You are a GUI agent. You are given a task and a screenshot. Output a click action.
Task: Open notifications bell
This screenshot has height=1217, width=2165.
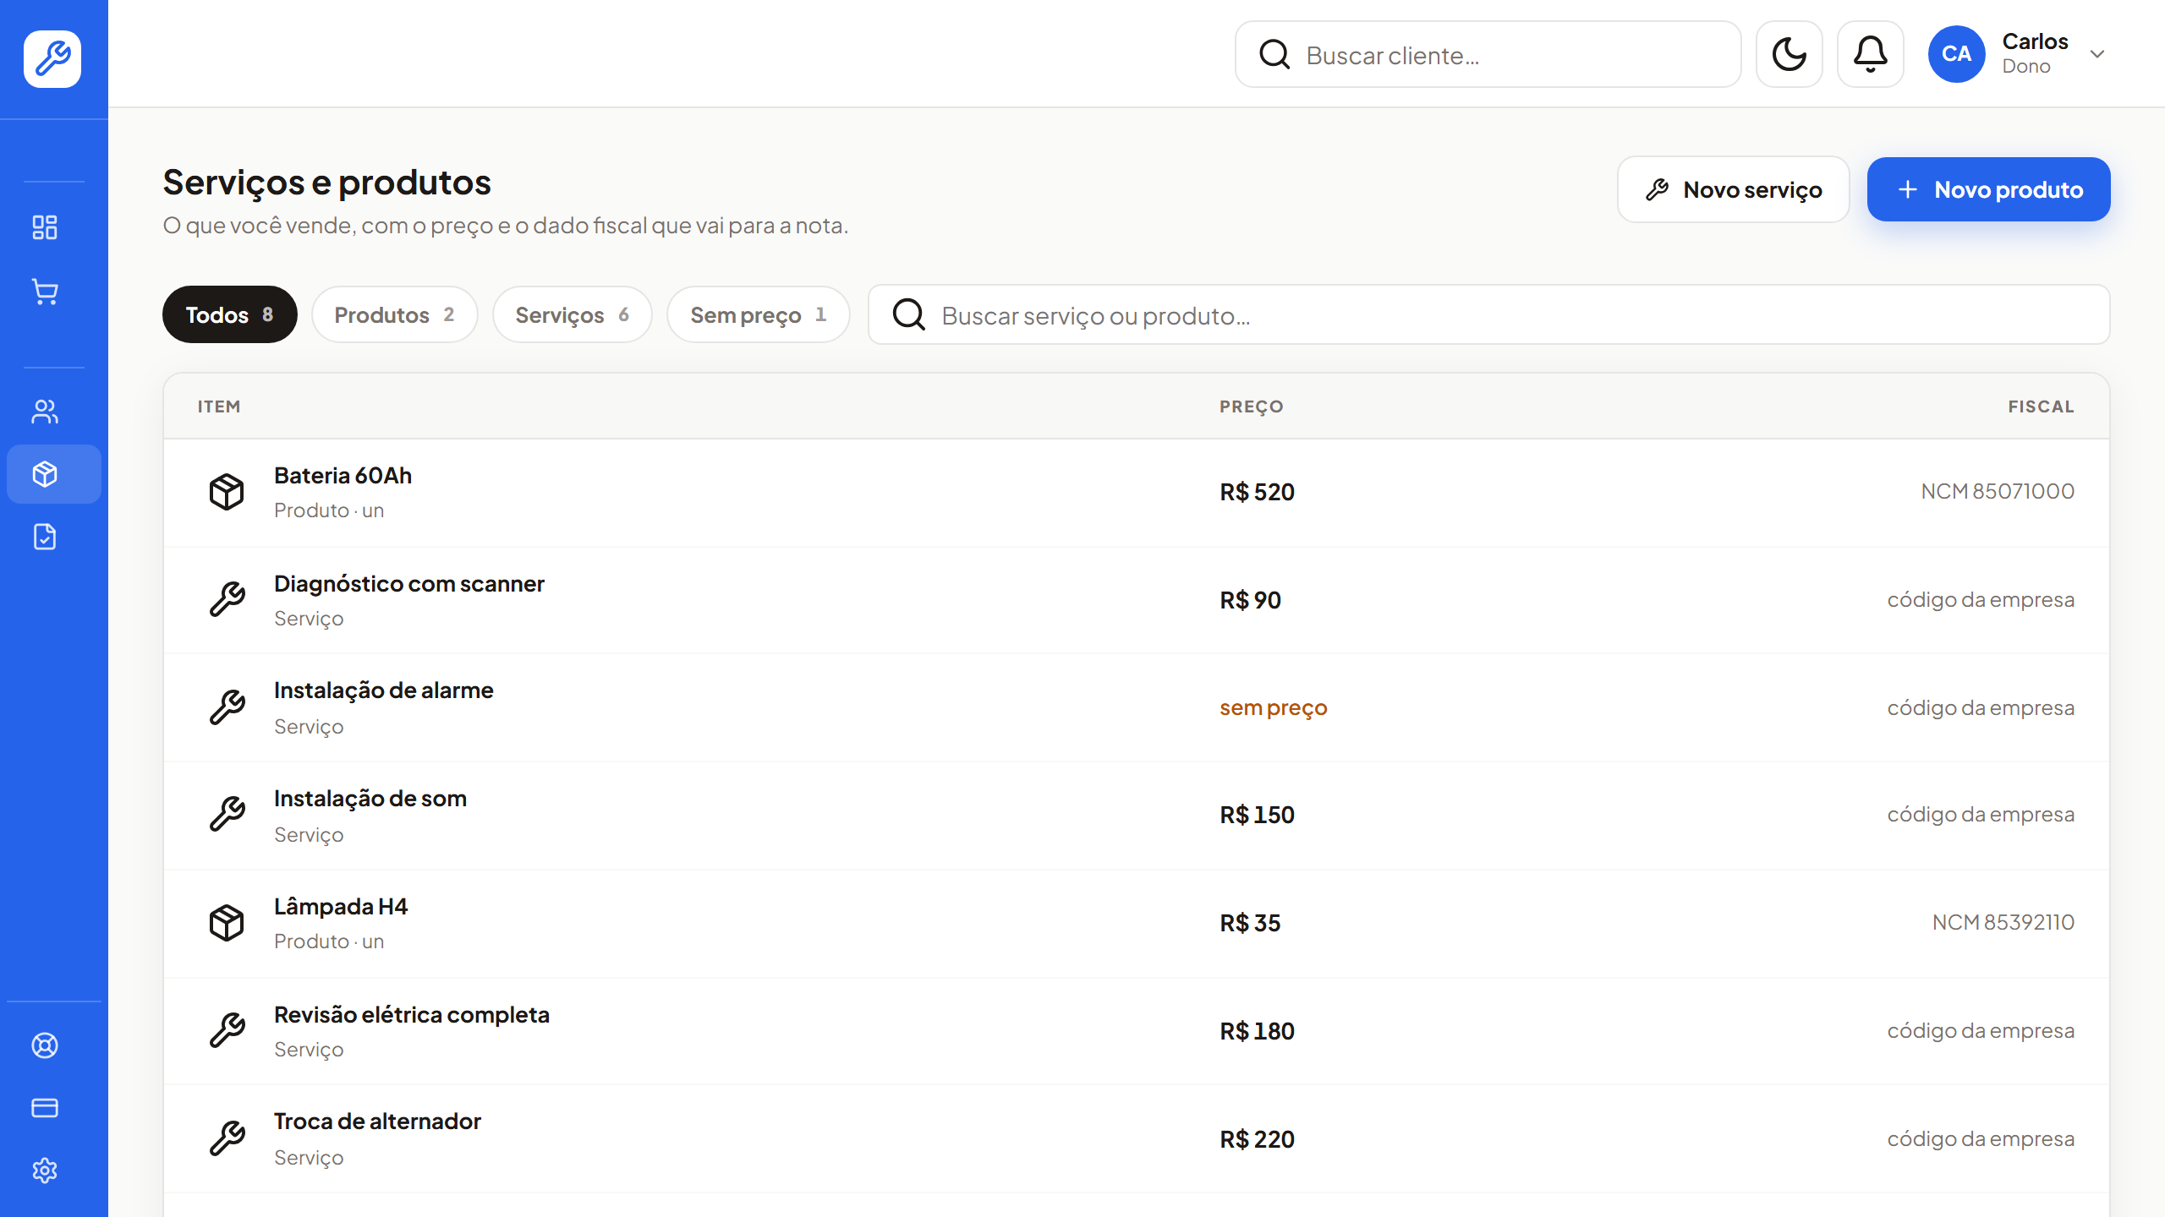click(1870, 54)
